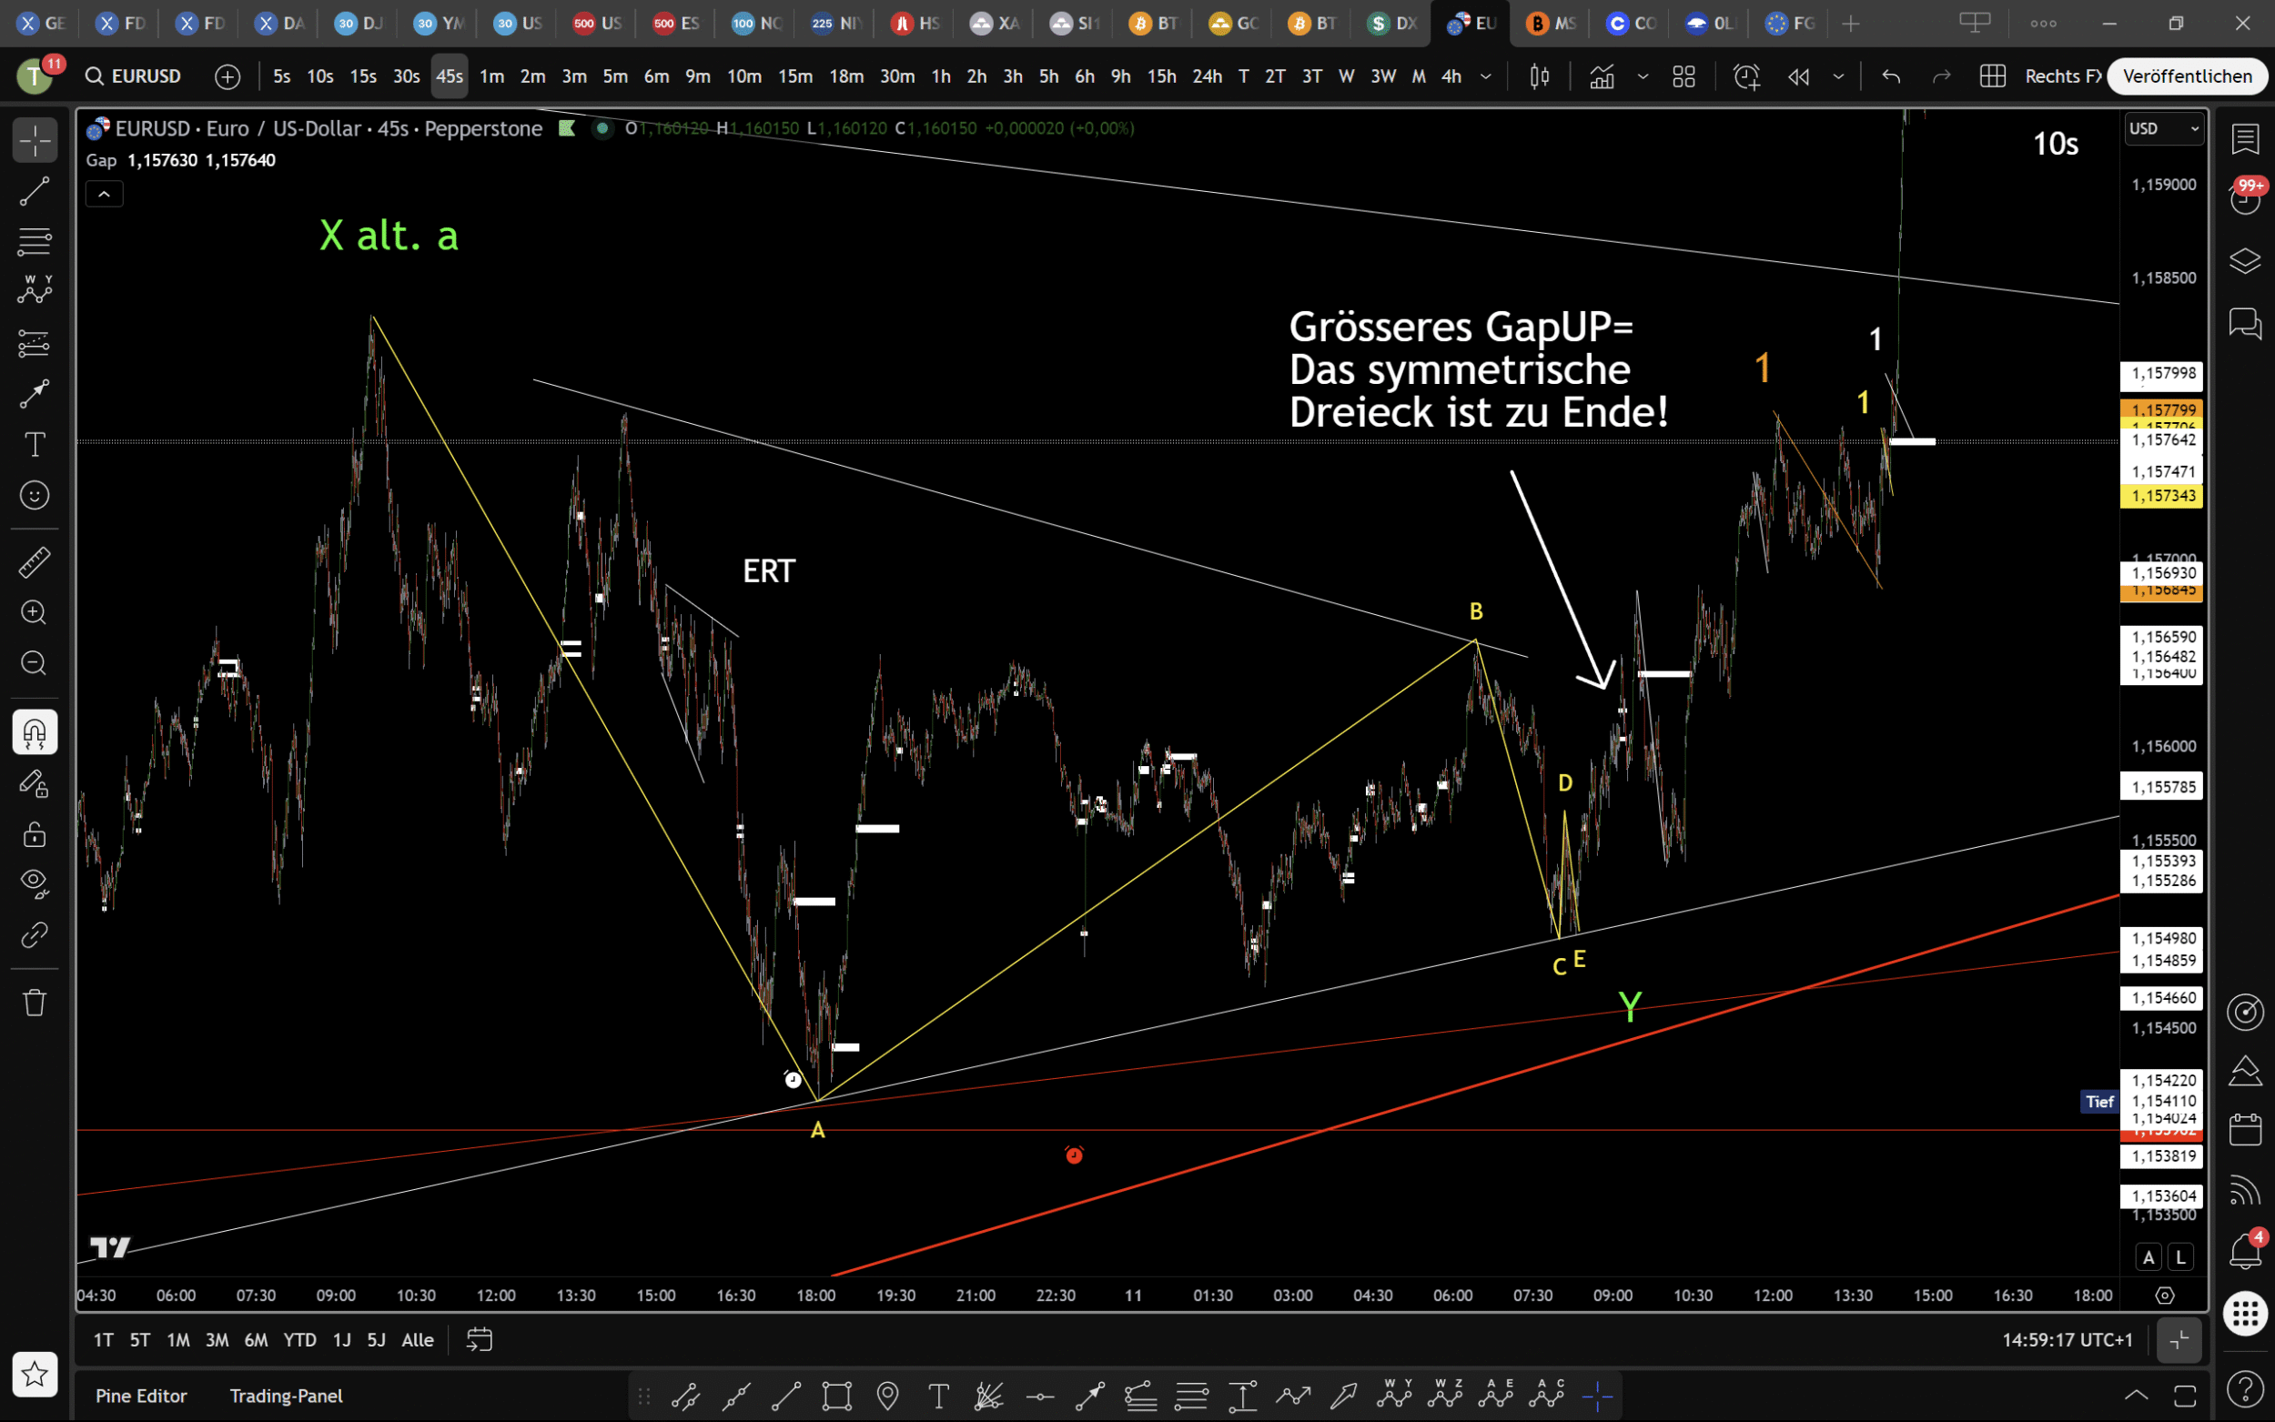Open the object tree layers panel
This screenshot has height=1422, width=2275.
[x=2244, y=261]
